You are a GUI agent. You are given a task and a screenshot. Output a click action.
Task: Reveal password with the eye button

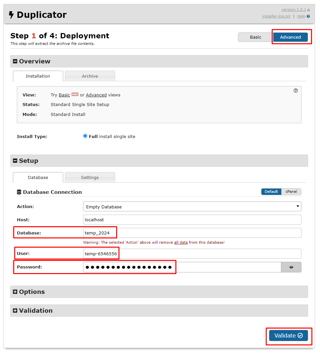[x=291, y=267]
